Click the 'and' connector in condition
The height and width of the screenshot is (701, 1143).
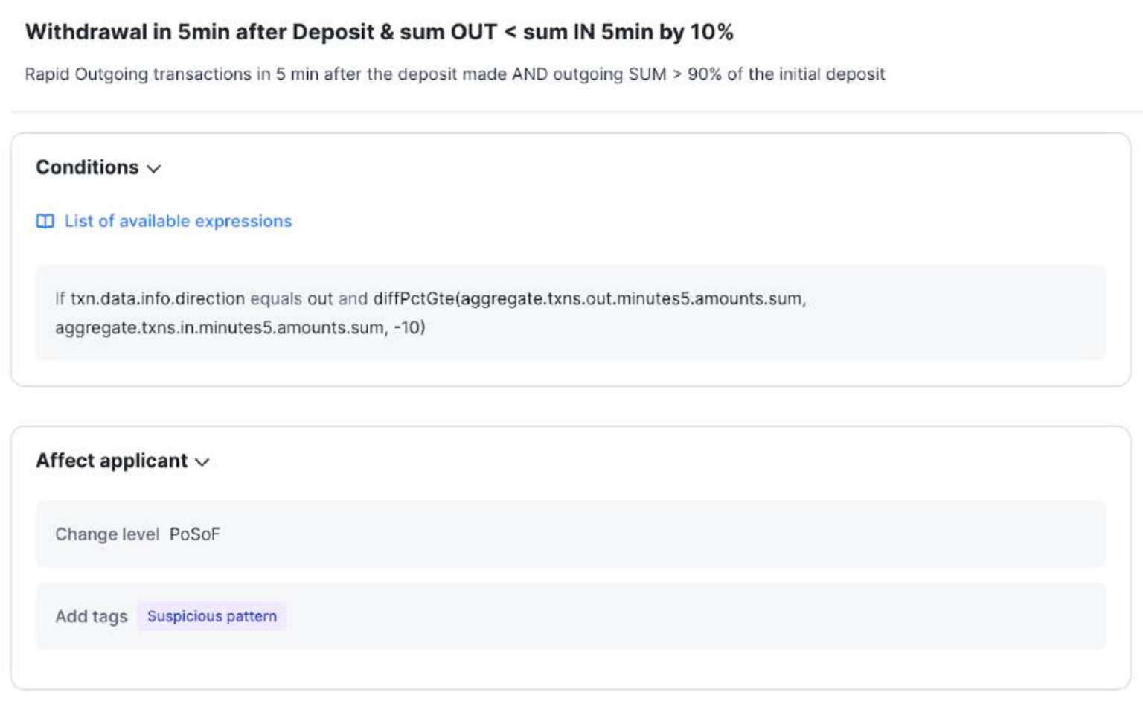(x=353, y=298)
